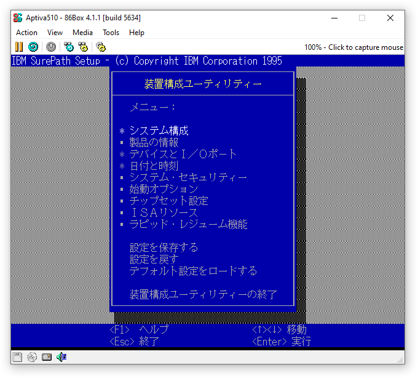Screen dimensions: 418x378
Task: Click デフォルト設定をロードする option
Action: tap(193, 271)
